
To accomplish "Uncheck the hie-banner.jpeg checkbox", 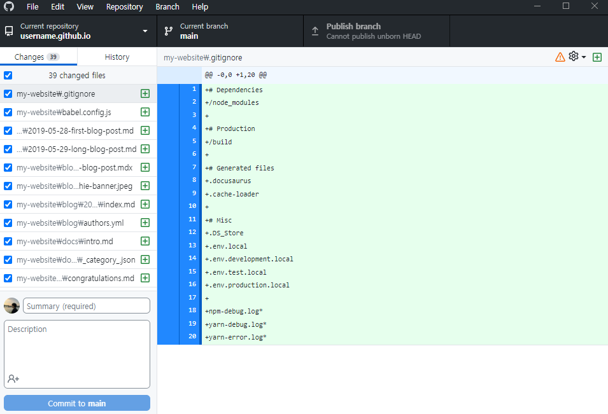I will pos(8,186).
